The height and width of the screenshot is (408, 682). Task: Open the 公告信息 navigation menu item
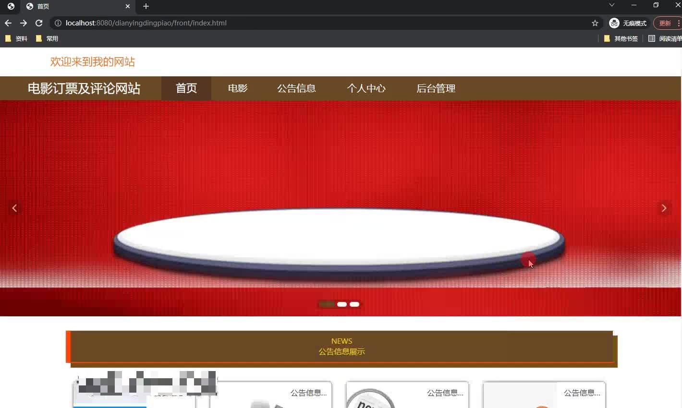point(296,88)
